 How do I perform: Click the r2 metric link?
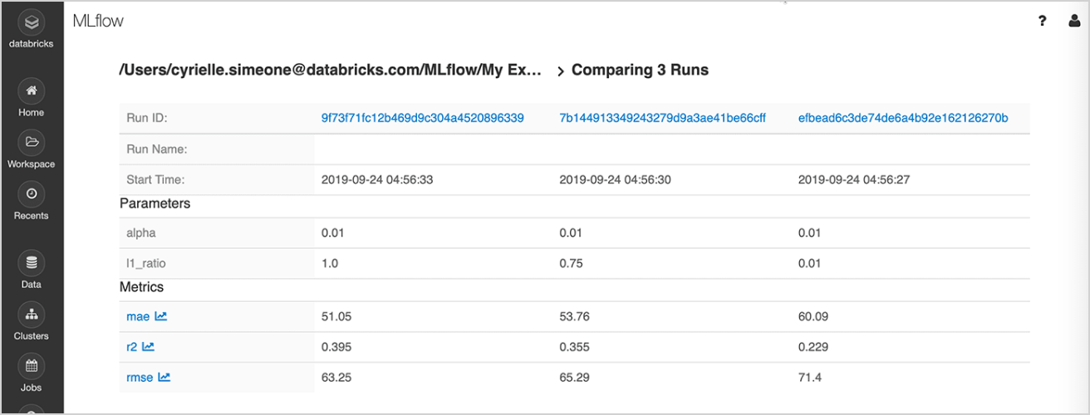tap(131, 347)
